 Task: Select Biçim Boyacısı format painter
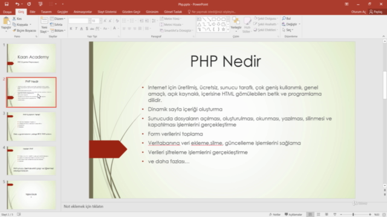[24, 31]
